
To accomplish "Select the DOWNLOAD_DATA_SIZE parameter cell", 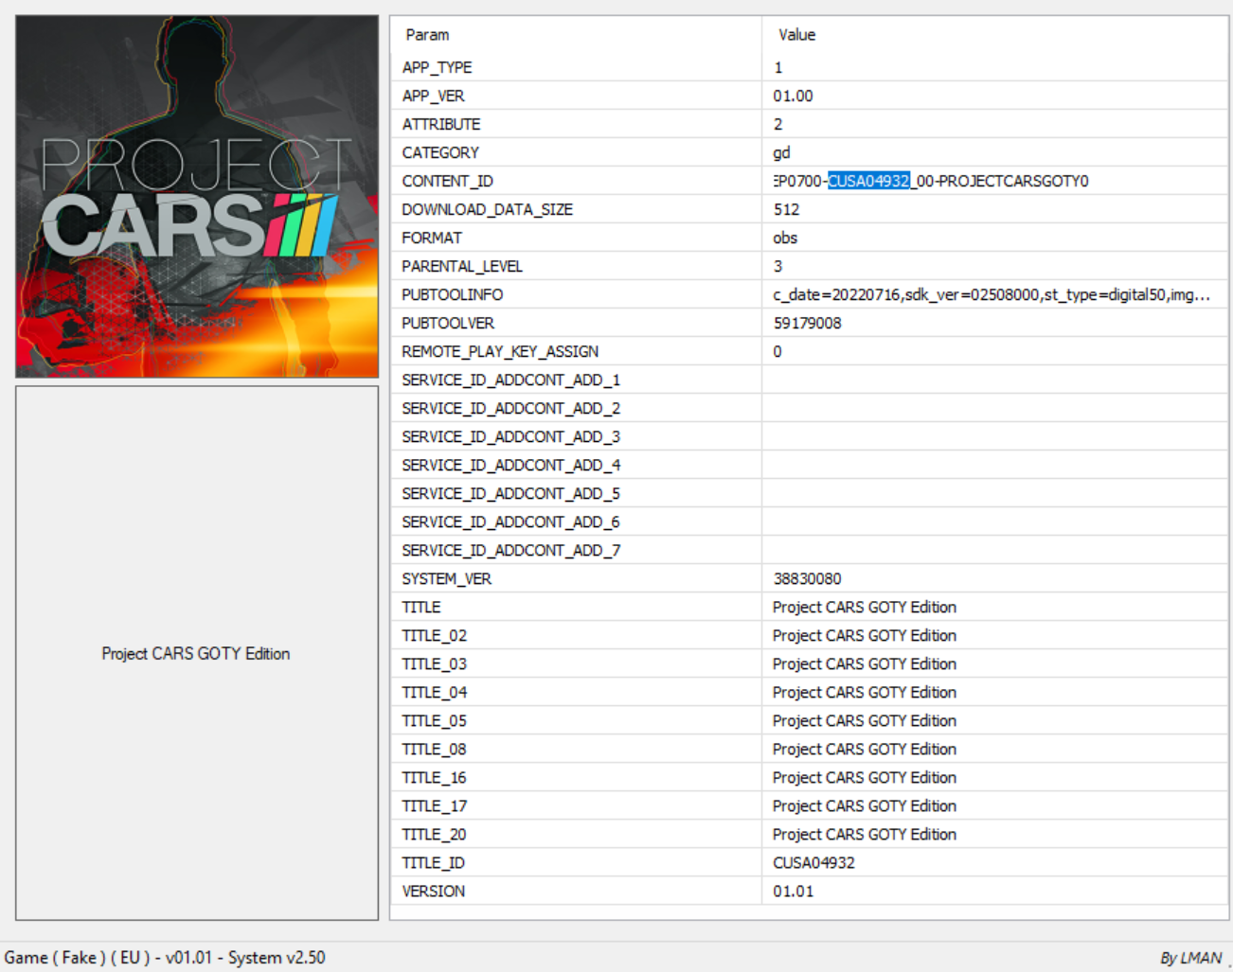I will tap(576, 209).
